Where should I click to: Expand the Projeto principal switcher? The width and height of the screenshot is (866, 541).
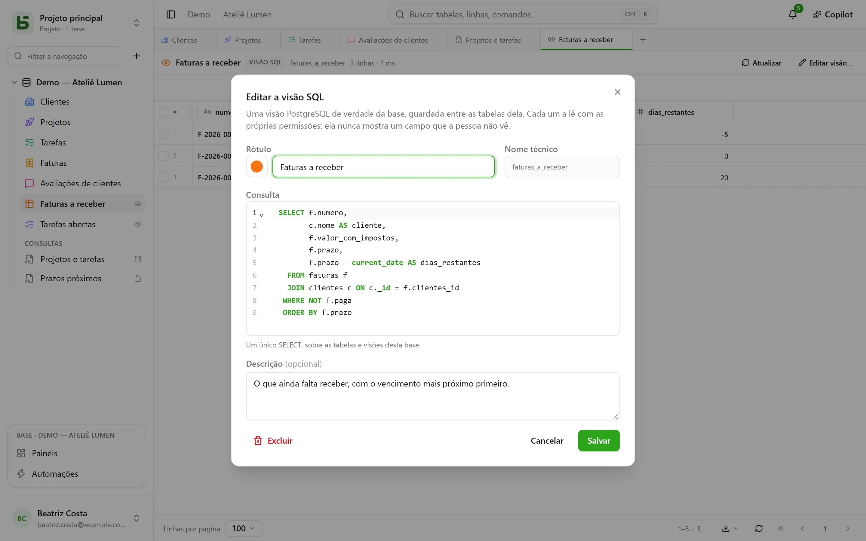[136, 23]
